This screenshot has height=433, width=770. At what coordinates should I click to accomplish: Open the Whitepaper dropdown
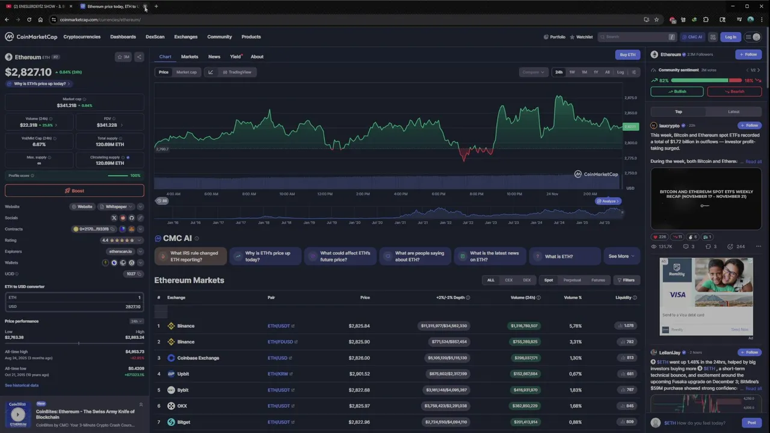pyautogui.click(x=116, y=207)
